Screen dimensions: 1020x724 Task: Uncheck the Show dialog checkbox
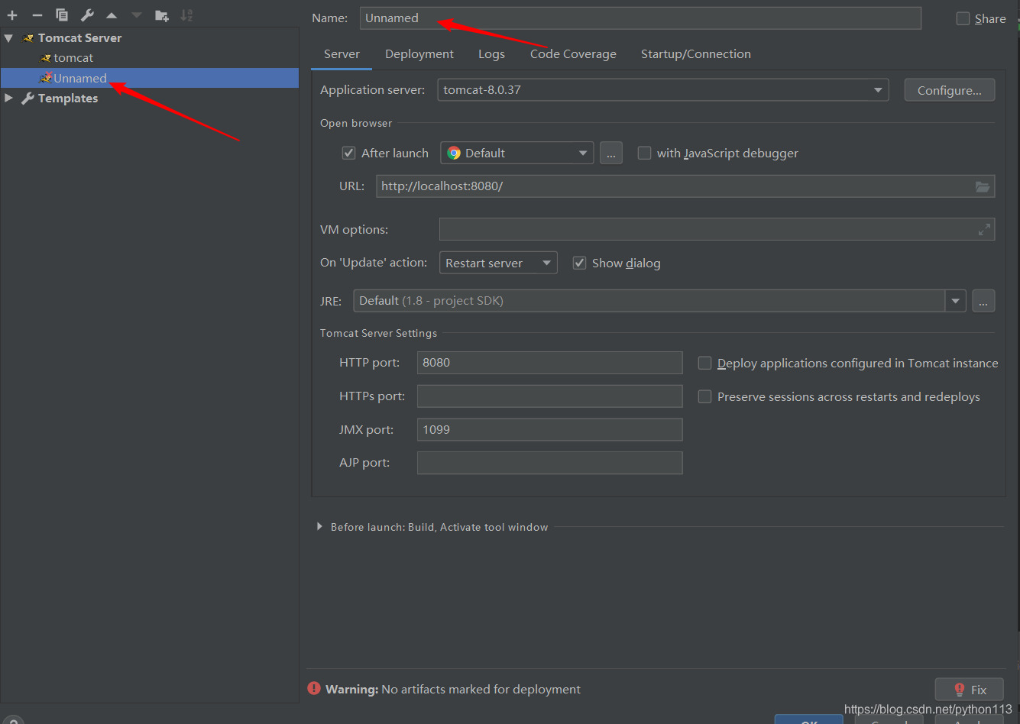pos(579,263)
